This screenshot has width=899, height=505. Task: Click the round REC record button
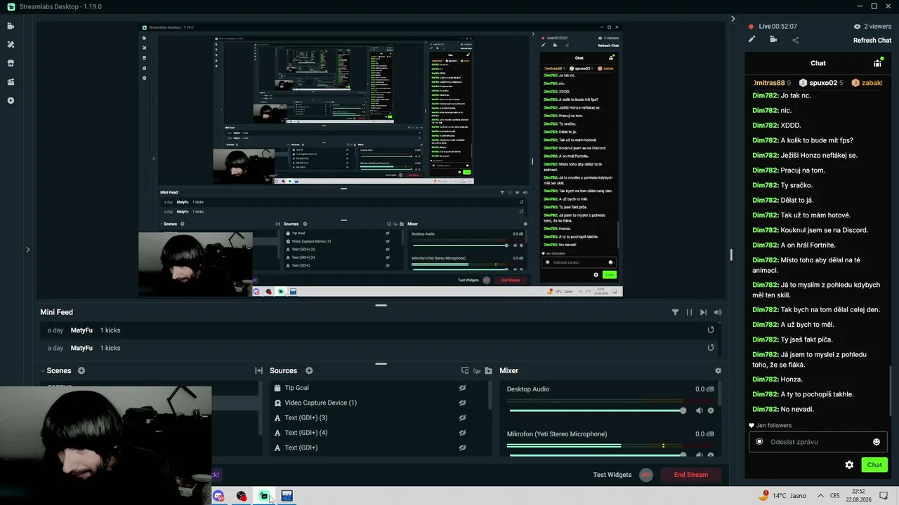(x=646, y=475)
